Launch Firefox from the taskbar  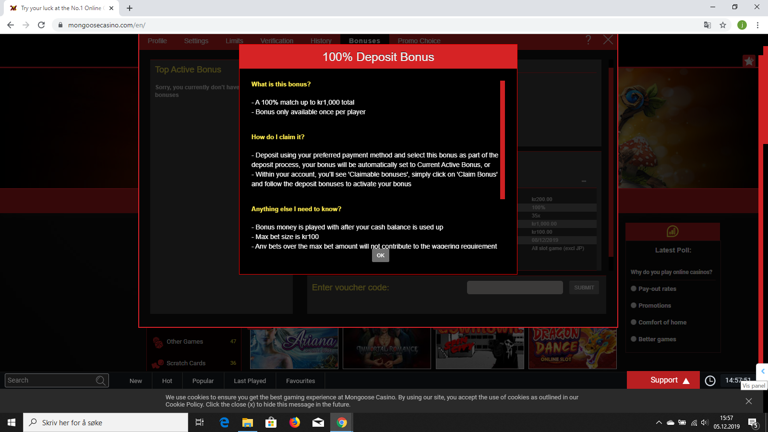click(295, 422)
